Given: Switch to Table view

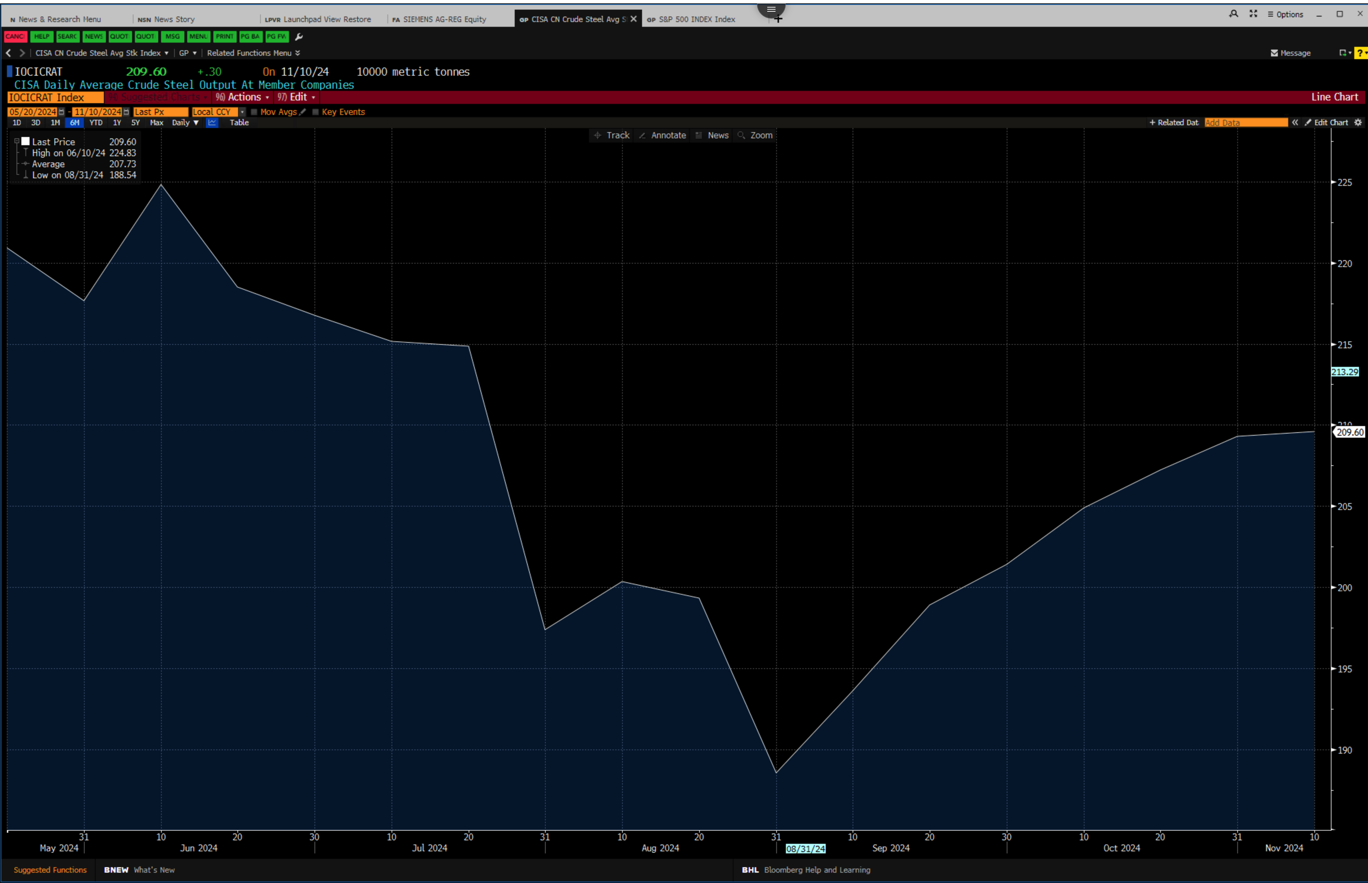Looking at the screenshot, I should 239,123.
